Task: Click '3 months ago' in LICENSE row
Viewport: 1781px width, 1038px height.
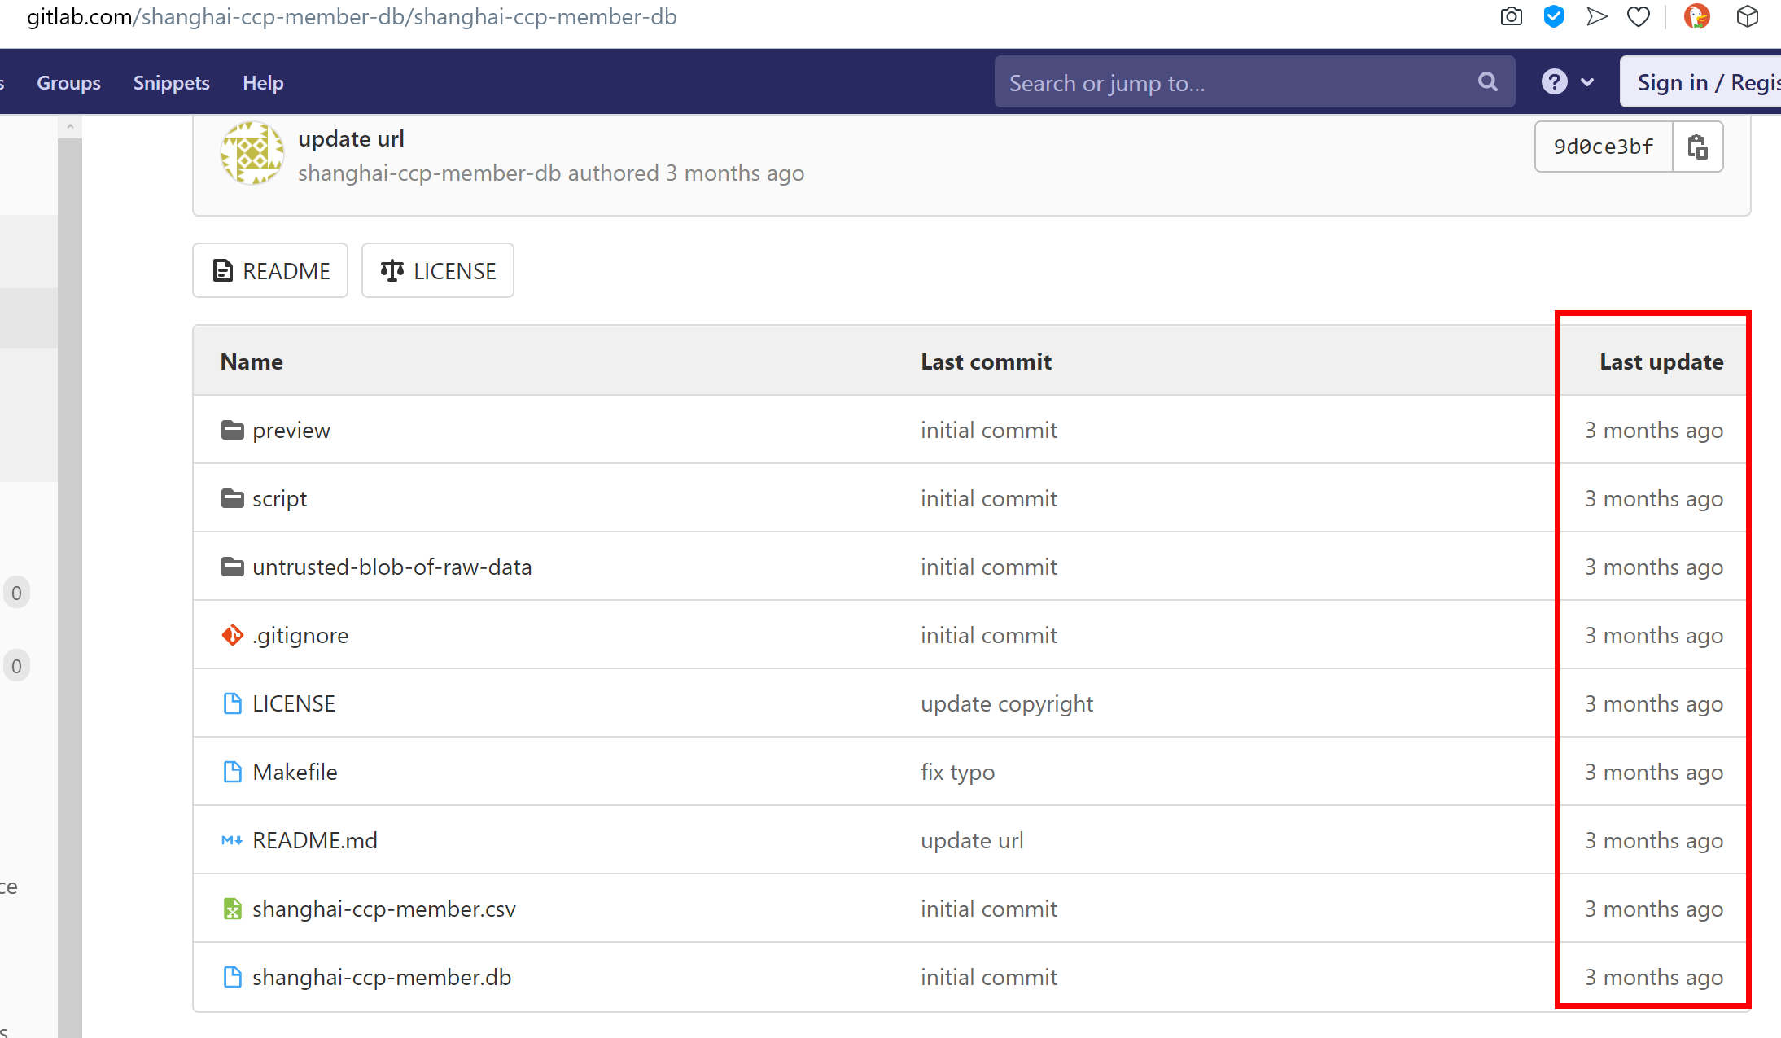Action: click(1654, 703)
